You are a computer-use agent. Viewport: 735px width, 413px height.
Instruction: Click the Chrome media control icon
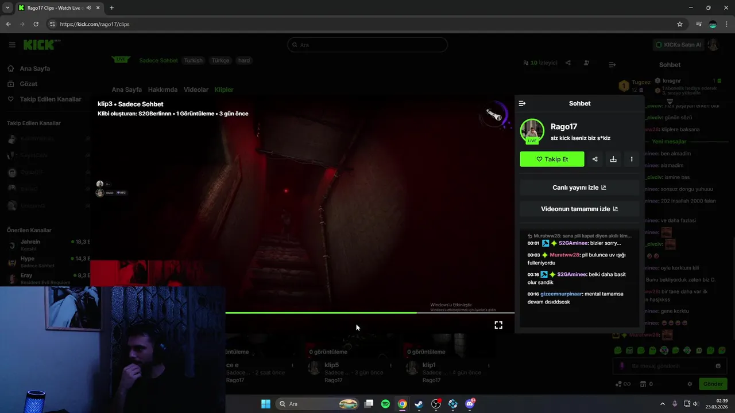(x=699, y=24)
